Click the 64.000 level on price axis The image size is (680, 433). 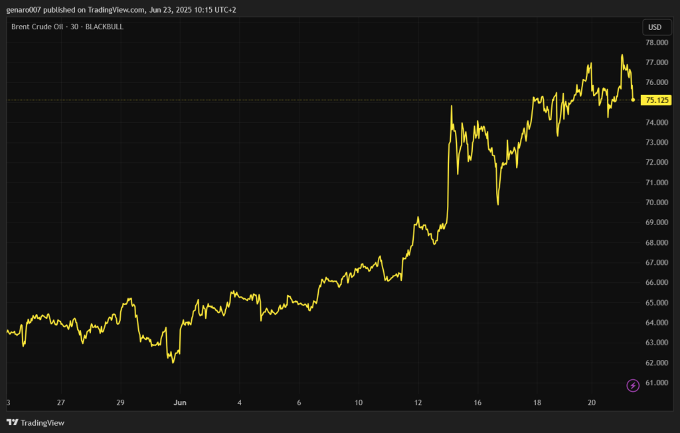tap(657, 323)
